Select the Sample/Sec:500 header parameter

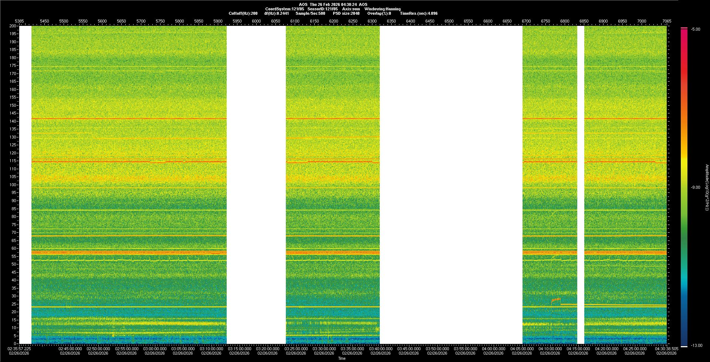310,13
